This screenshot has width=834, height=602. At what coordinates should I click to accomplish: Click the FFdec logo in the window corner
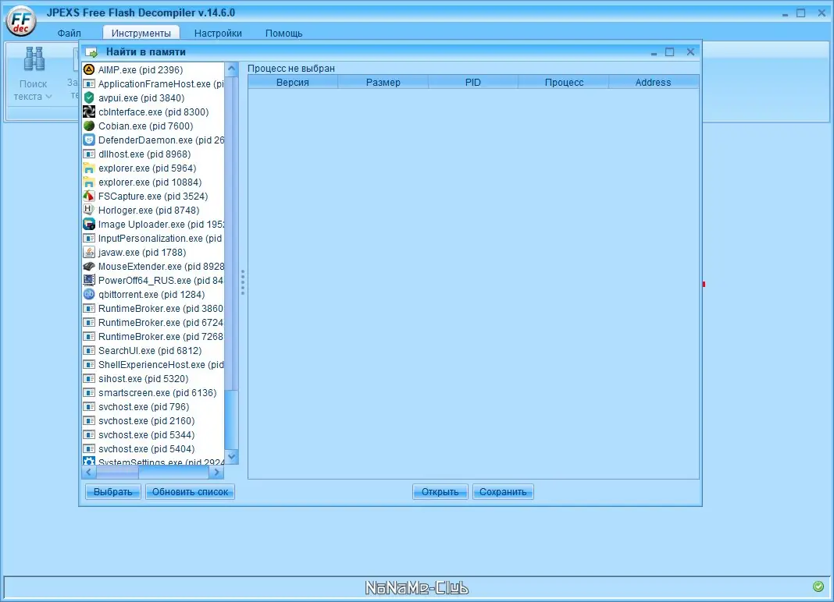click(x=20, y=21)
